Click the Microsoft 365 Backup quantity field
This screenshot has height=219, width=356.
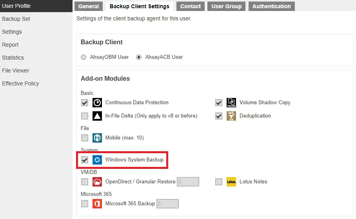tap(167, 204)
